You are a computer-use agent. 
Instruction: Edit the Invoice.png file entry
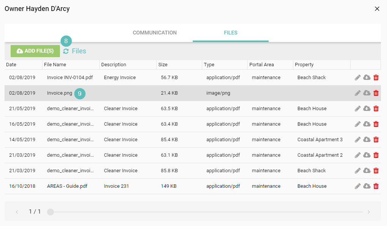click(x=357, y=93)
